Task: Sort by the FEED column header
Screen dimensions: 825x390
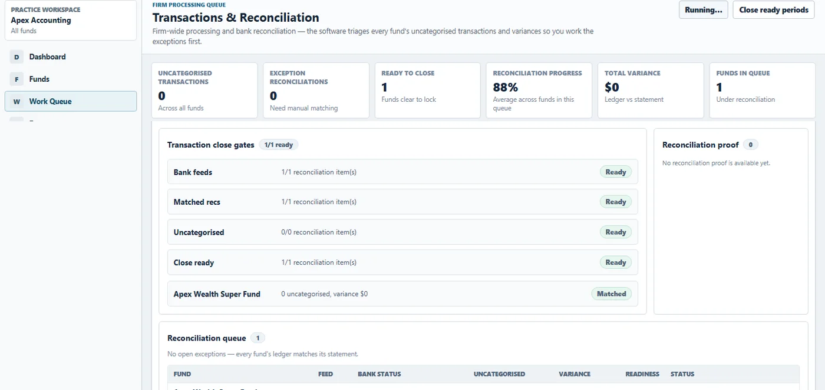Action: pyautogui.click(x=325, y=374)
